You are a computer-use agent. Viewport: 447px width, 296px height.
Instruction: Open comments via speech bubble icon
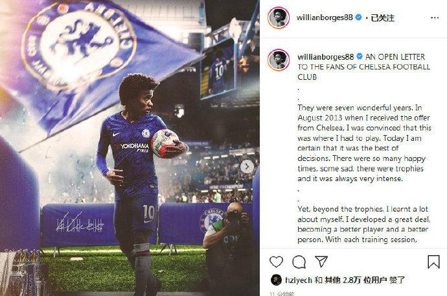click(299, 262)
